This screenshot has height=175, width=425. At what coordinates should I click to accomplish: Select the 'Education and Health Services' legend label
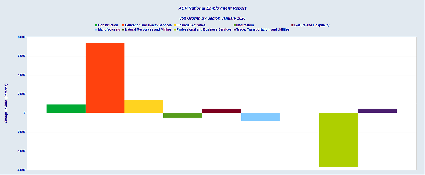[148, 25]
